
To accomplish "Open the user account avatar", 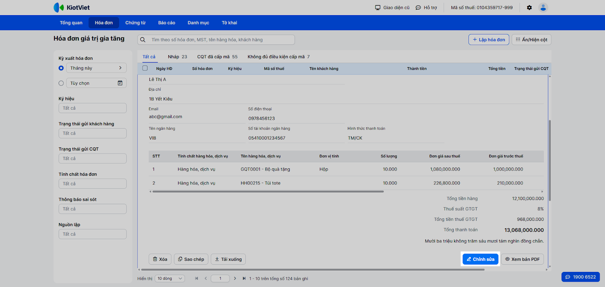I will (543, 8).
